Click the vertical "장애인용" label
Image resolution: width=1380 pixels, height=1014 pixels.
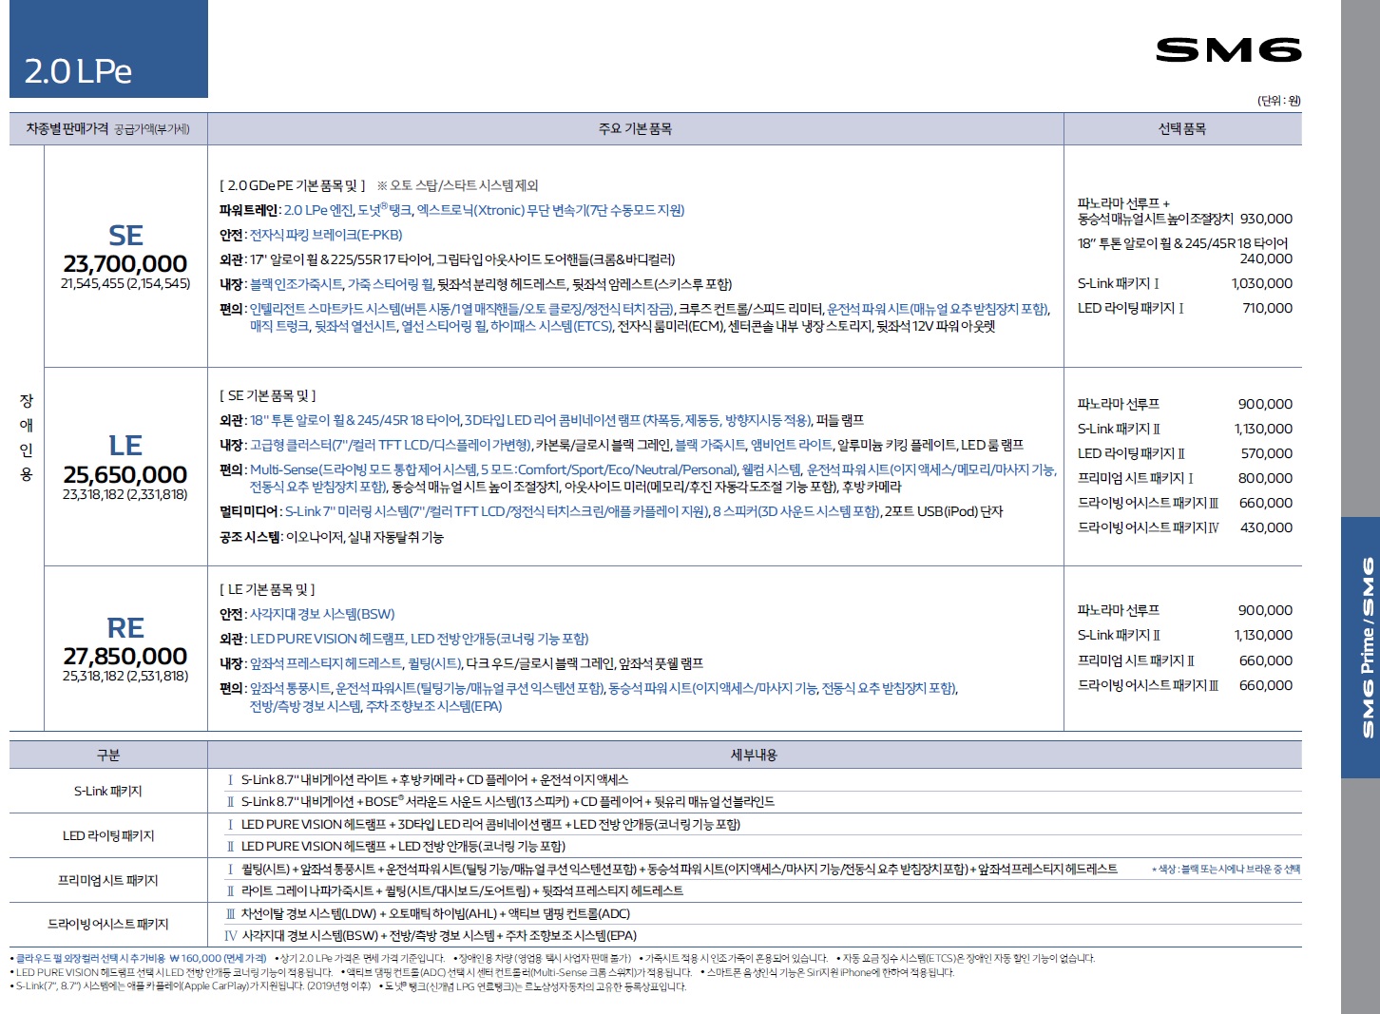point(27,437)
